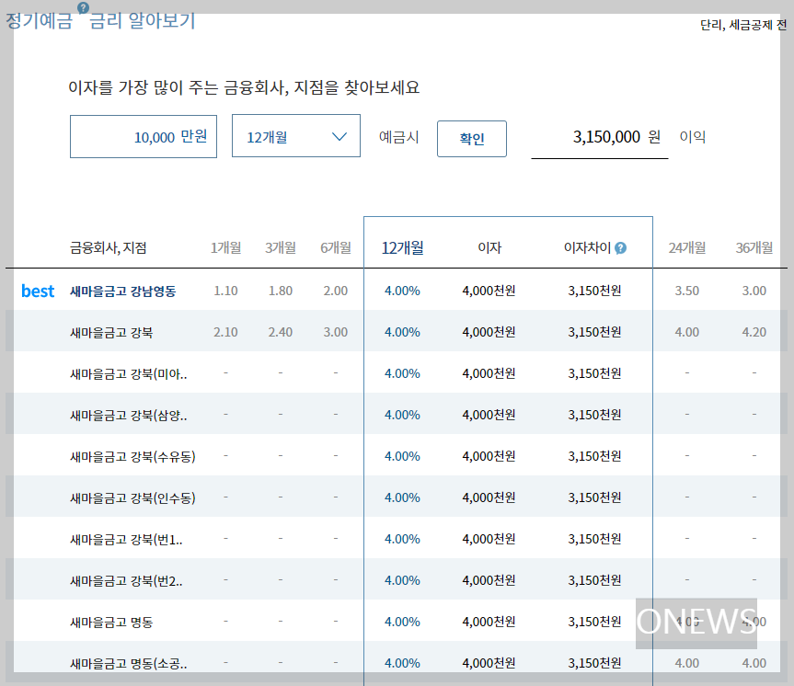Click the 3.50 24-month rate for 강남영동
The height and width of the screenshot is (686, 794).
pyautogui.click(x=687, y=291)
